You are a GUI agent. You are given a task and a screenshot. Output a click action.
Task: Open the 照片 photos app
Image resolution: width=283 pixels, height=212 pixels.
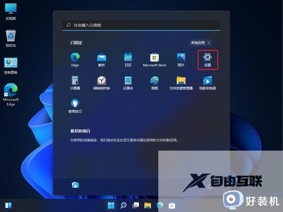[181, 60]
